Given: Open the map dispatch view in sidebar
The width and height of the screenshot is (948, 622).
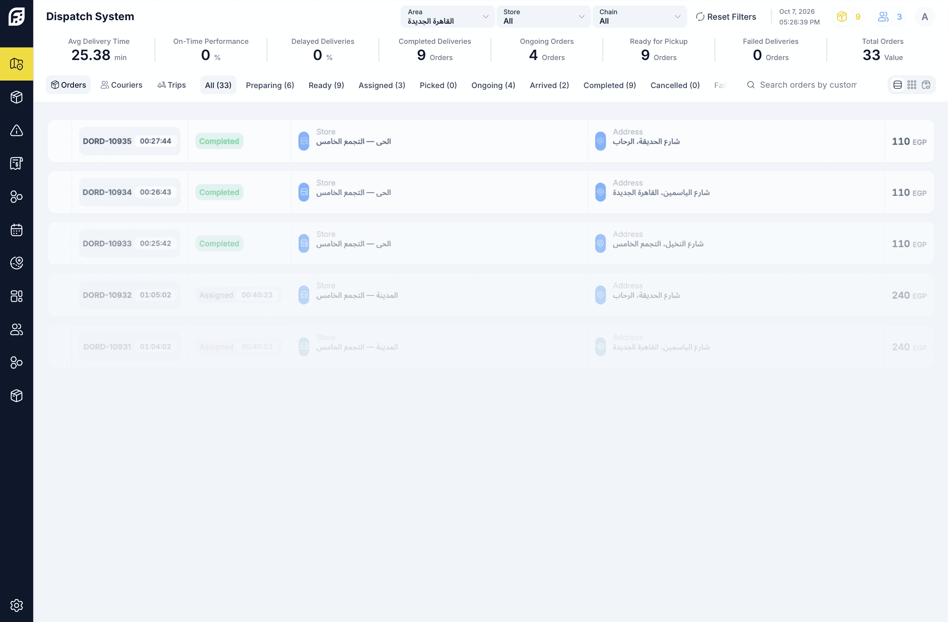Looking at the screenshot, I should point(16,64).
